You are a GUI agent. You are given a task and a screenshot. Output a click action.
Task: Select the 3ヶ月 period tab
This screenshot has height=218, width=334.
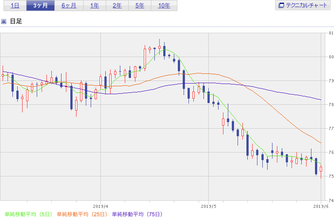click(x=40, y=6)
